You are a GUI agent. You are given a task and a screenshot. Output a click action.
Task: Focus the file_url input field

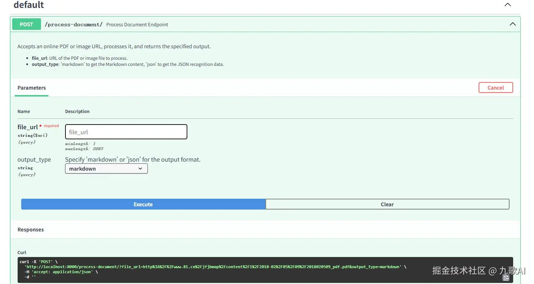point(126,132)
